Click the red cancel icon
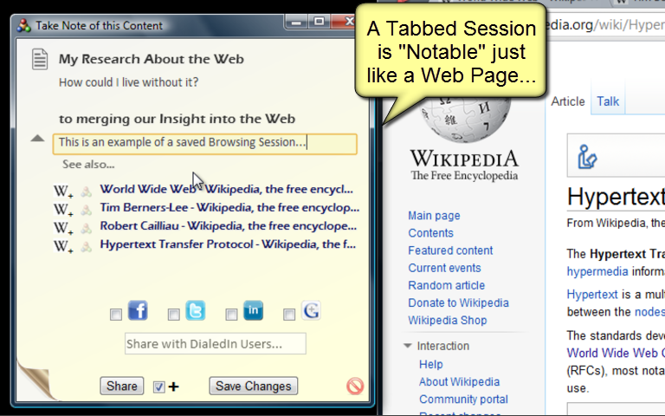 pos(355,386)
